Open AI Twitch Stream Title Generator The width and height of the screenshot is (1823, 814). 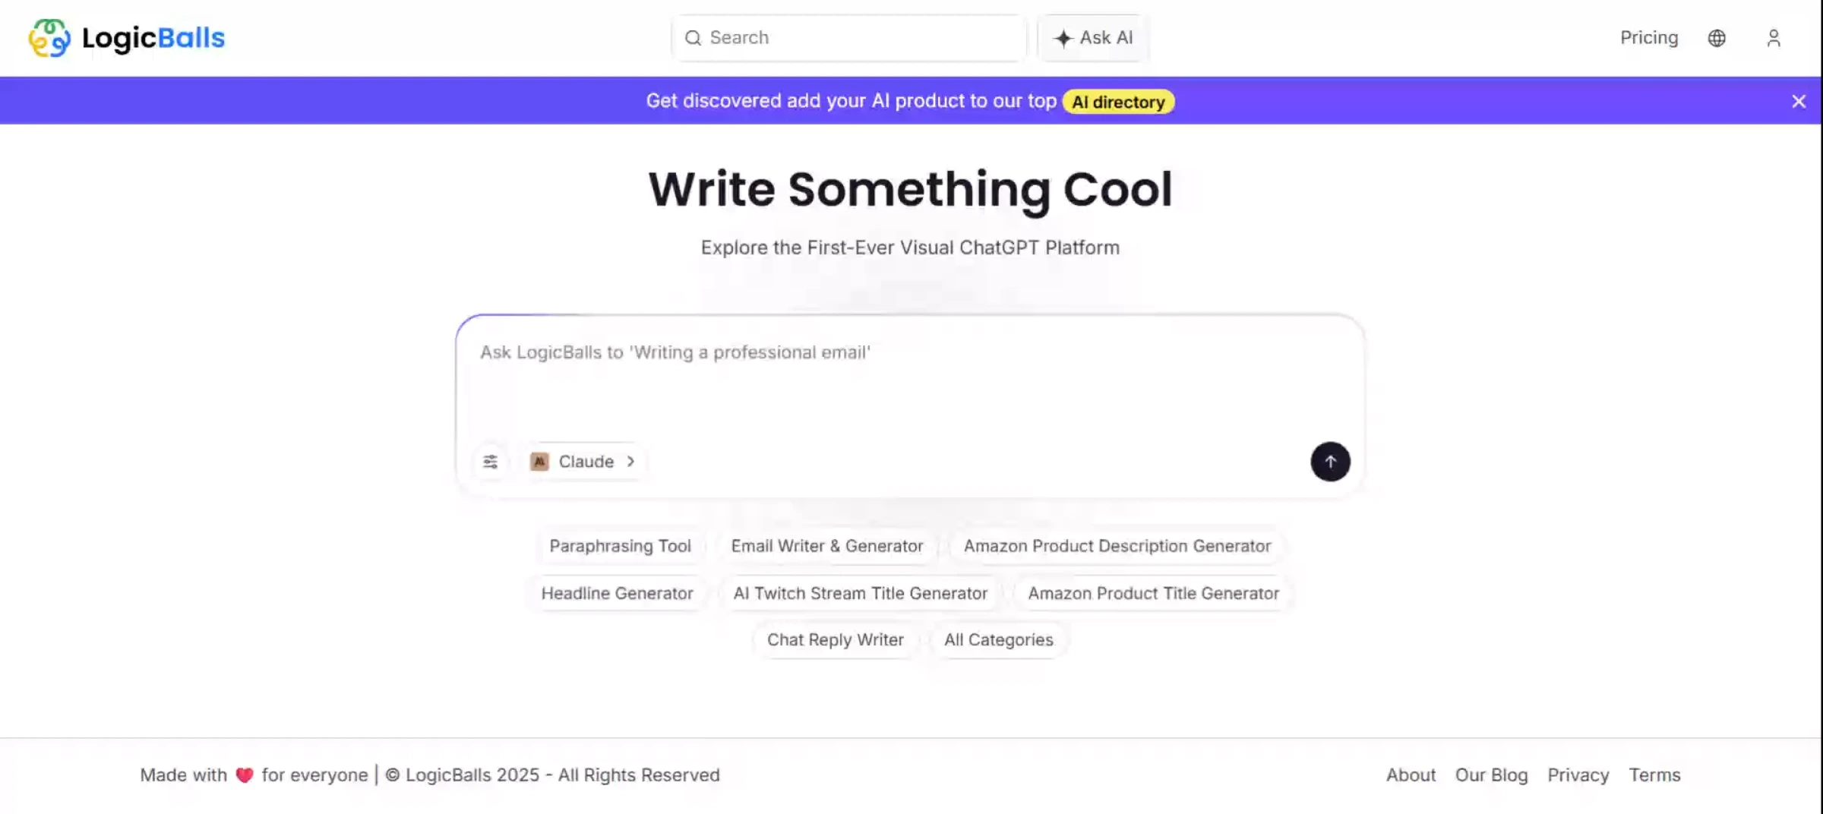860,593
